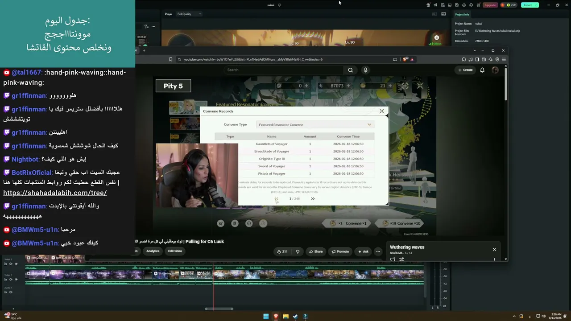This screenshot has width=571, height=321.
Task: Click the Promote button under the video
Action: click(340, 251)
